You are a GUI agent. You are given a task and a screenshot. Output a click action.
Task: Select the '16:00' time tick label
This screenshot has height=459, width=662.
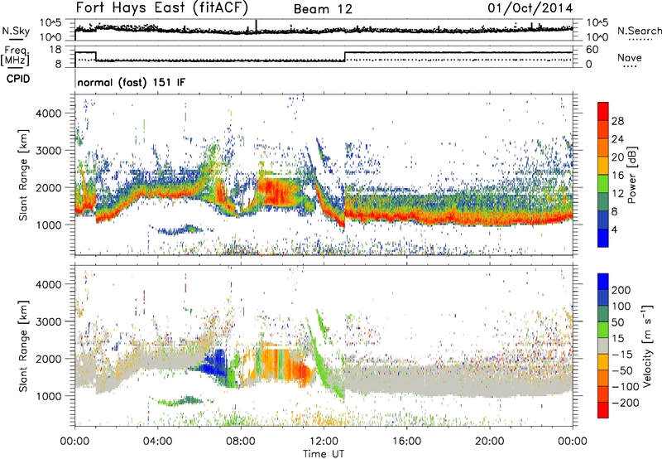pos(406,442)
